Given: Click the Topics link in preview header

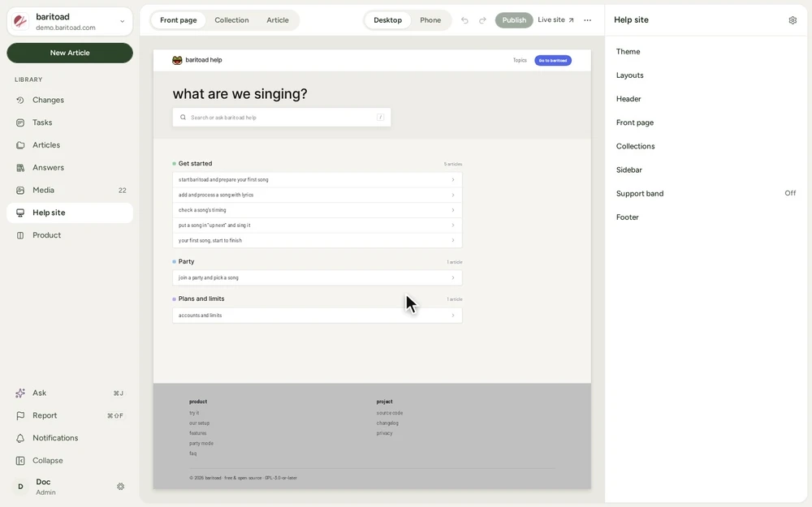Looking at the screenshot, I should tap(520, 61).
